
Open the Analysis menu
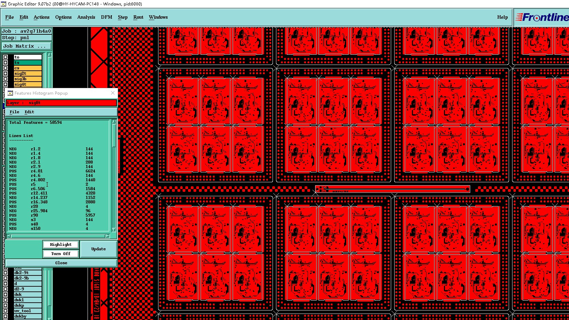click(86, 17)
